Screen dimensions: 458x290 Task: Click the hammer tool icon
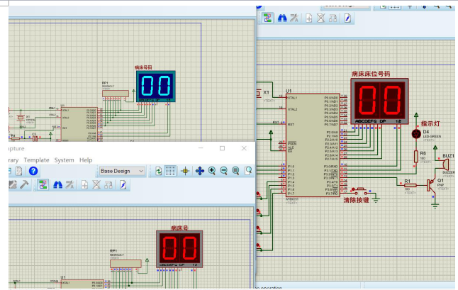click(25, 184)
